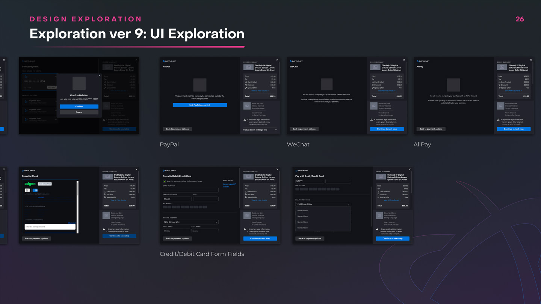541x304 pixels.
Task: Click the What's this? link above the password field
Action: [x=72, y=223]
